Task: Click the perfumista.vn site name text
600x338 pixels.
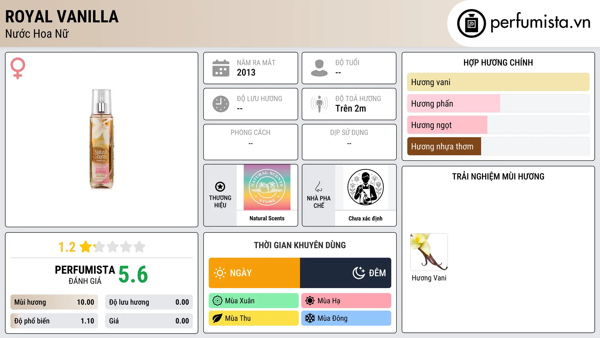Action: point(540,23)
